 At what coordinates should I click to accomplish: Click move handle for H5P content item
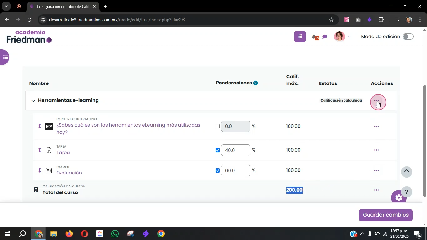[40, 126]
